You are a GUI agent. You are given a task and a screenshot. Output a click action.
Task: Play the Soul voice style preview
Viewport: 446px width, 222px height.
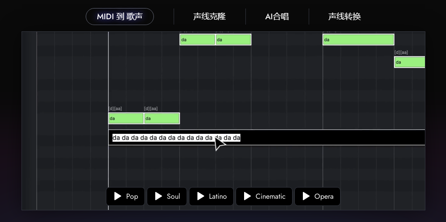pyautogui.click(x=166, y=196)
